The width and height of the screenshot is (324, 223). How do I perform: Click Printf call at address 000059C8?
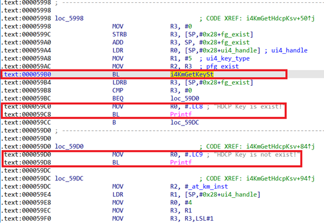(181, 114)
